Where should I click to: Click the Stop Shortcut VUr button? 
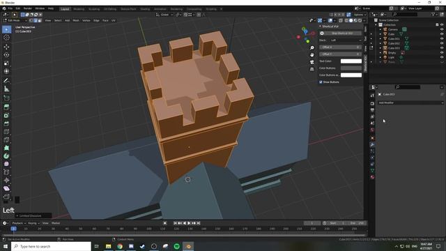click(x=341, y=33)
